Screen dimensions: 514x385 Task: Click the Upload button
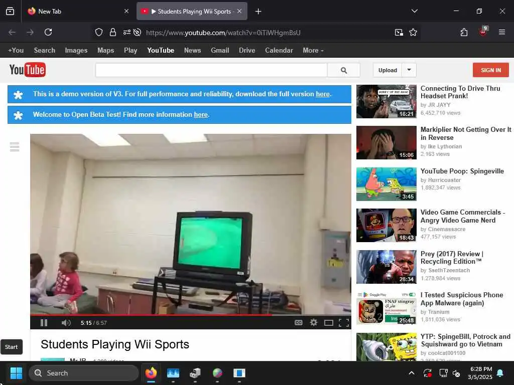(x=388, y=70)
